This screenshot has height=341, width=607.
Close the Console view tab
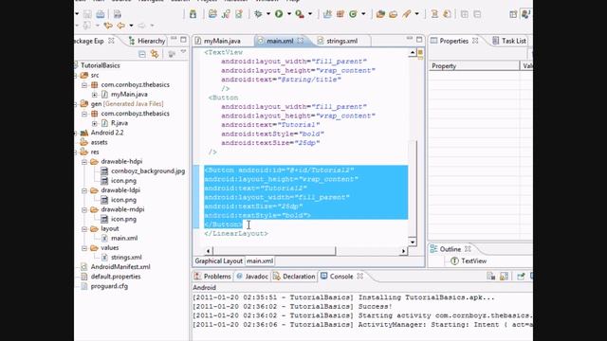360,276
